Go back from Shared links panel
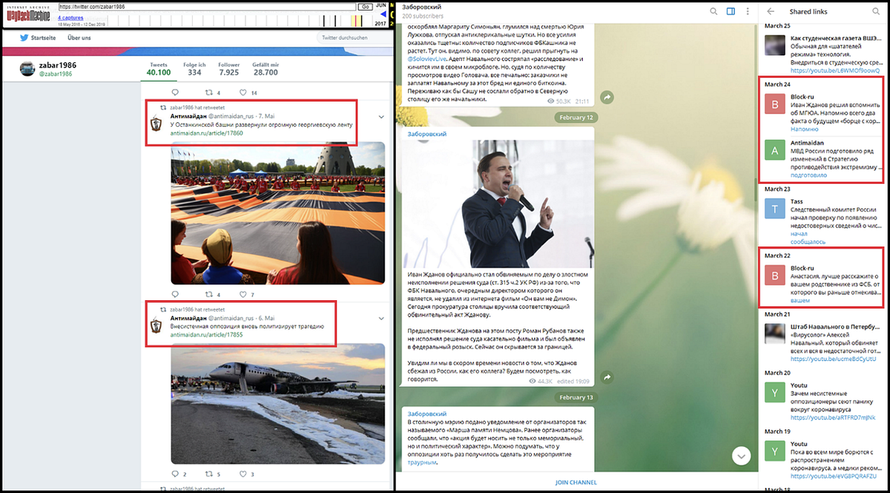This screenshot has height=493, width=890. click(x=771, y=12)
